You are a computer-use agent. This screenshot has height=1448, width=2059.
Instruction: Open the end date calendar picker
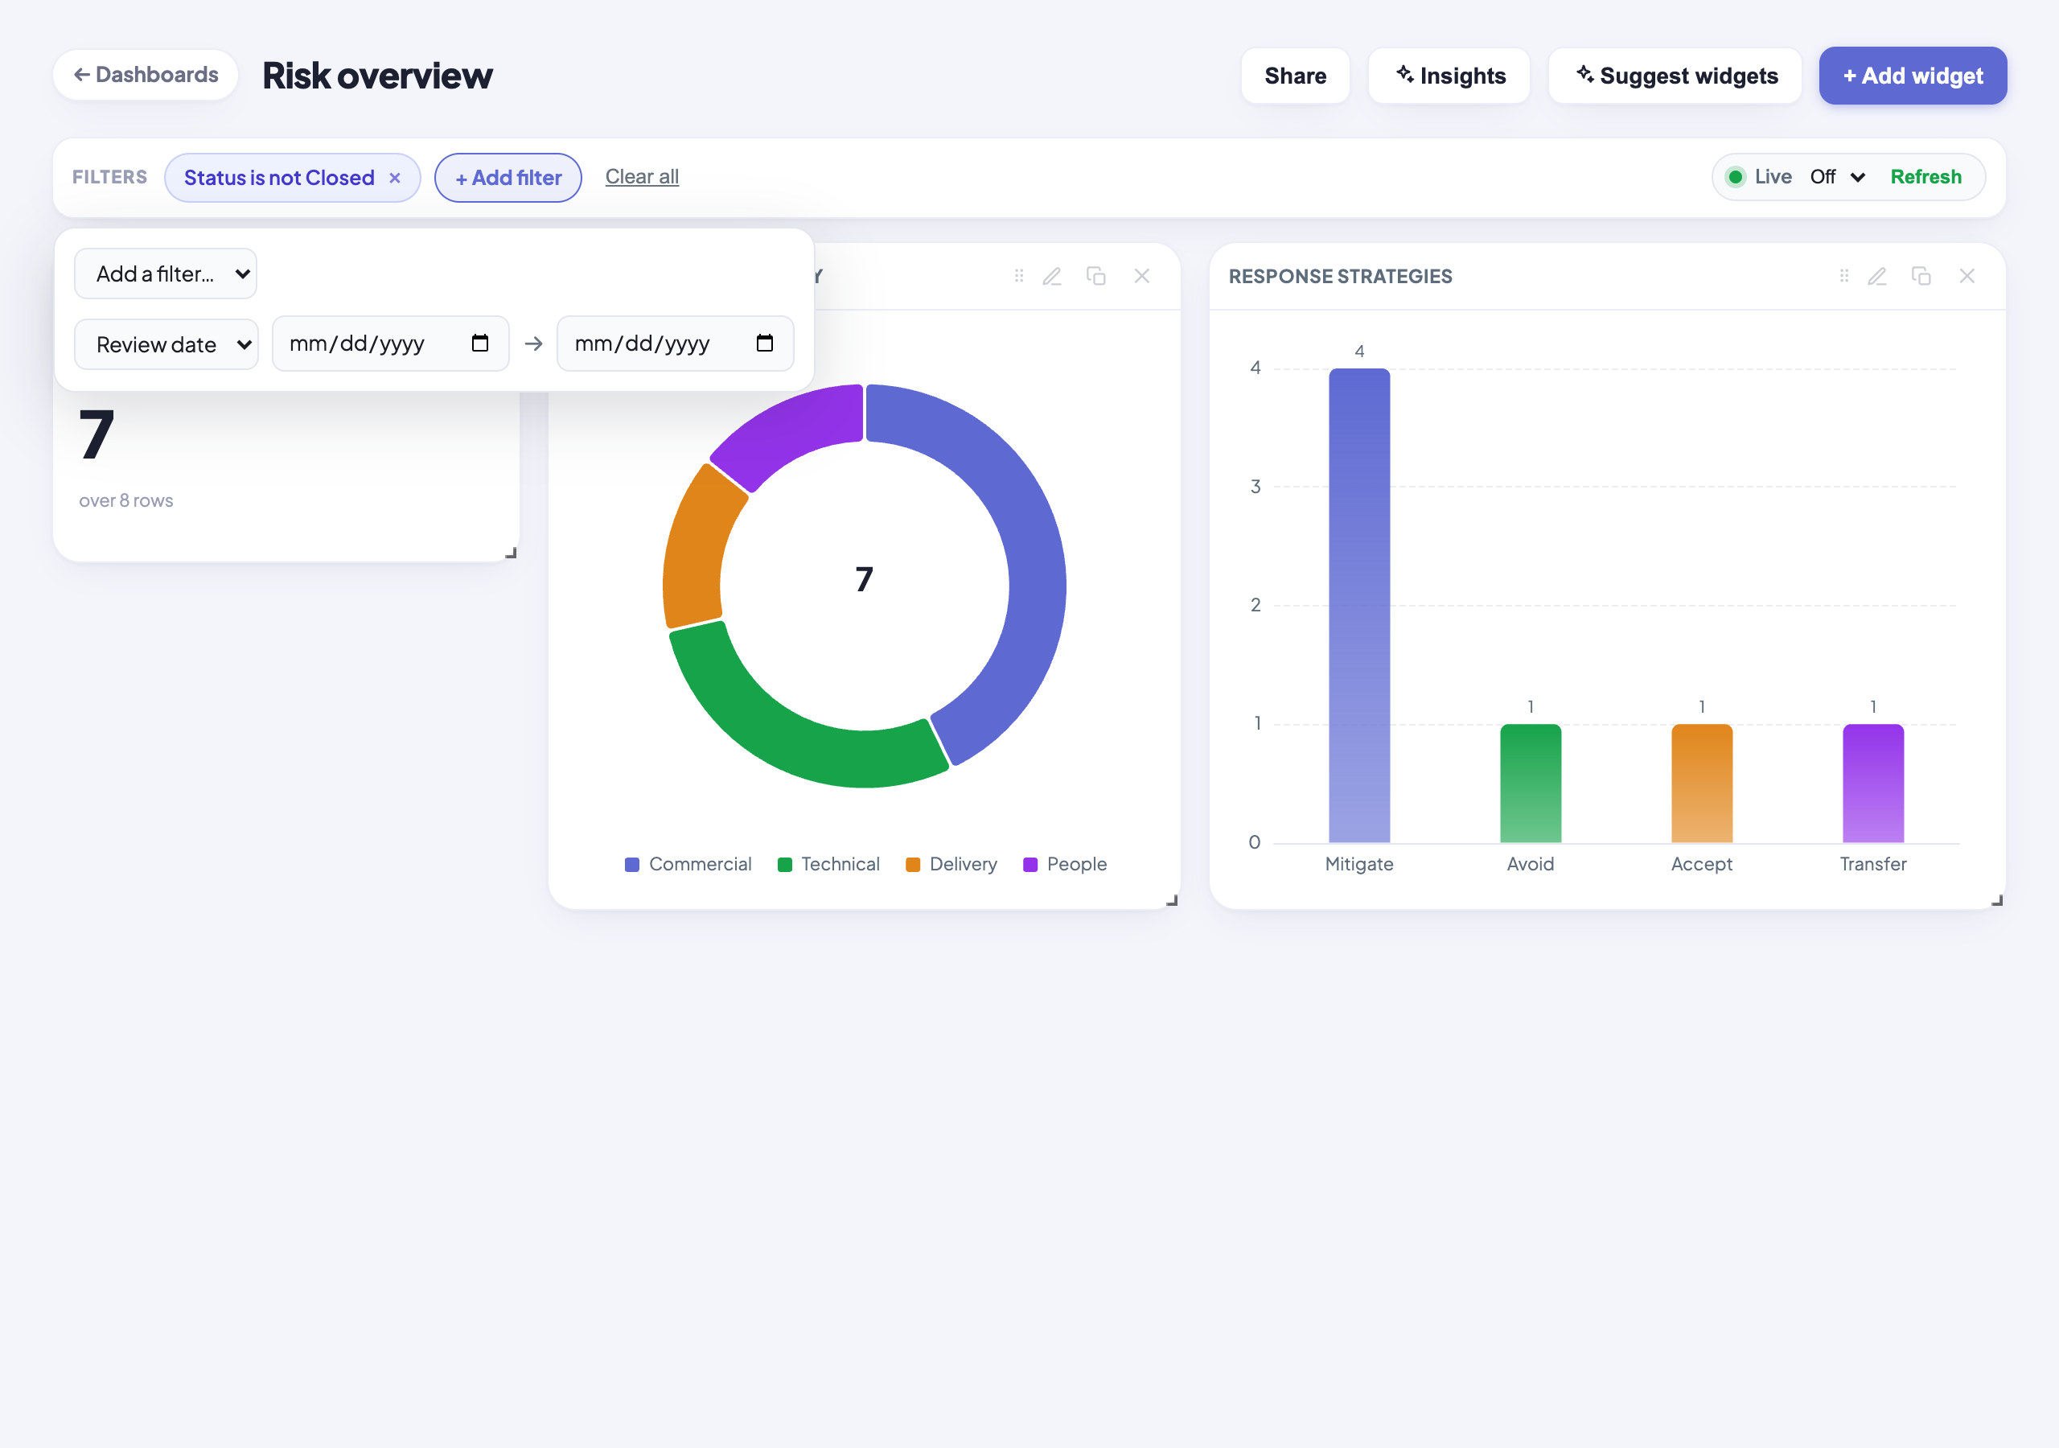click(x=764, y=343)
